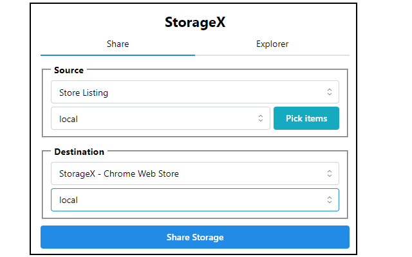
Task: Click the chevron icon beside Pick items
Action: [261, 119]
